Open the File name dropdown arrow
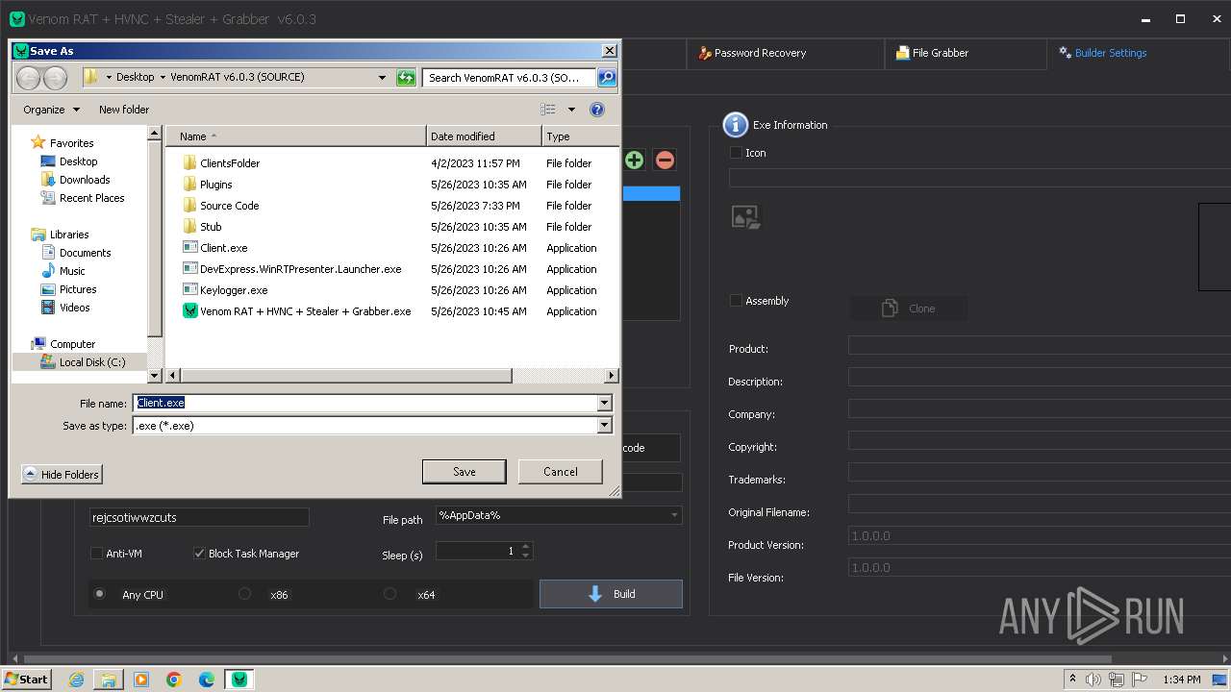The height and width of the screenshot is (692, 1231). (605, 404)
